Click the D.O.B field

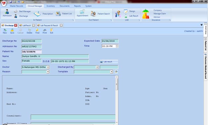coord(70,61)
